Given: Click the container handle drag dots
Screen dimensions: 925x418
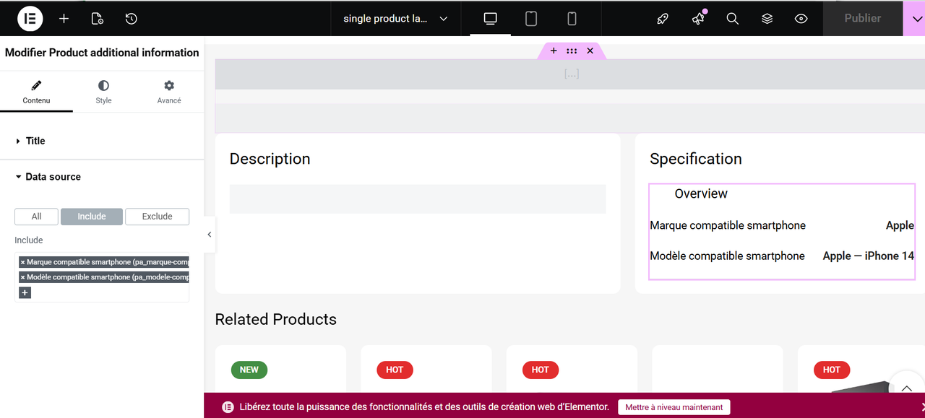Looking at the screenshot, I should [x=572, y=51].
